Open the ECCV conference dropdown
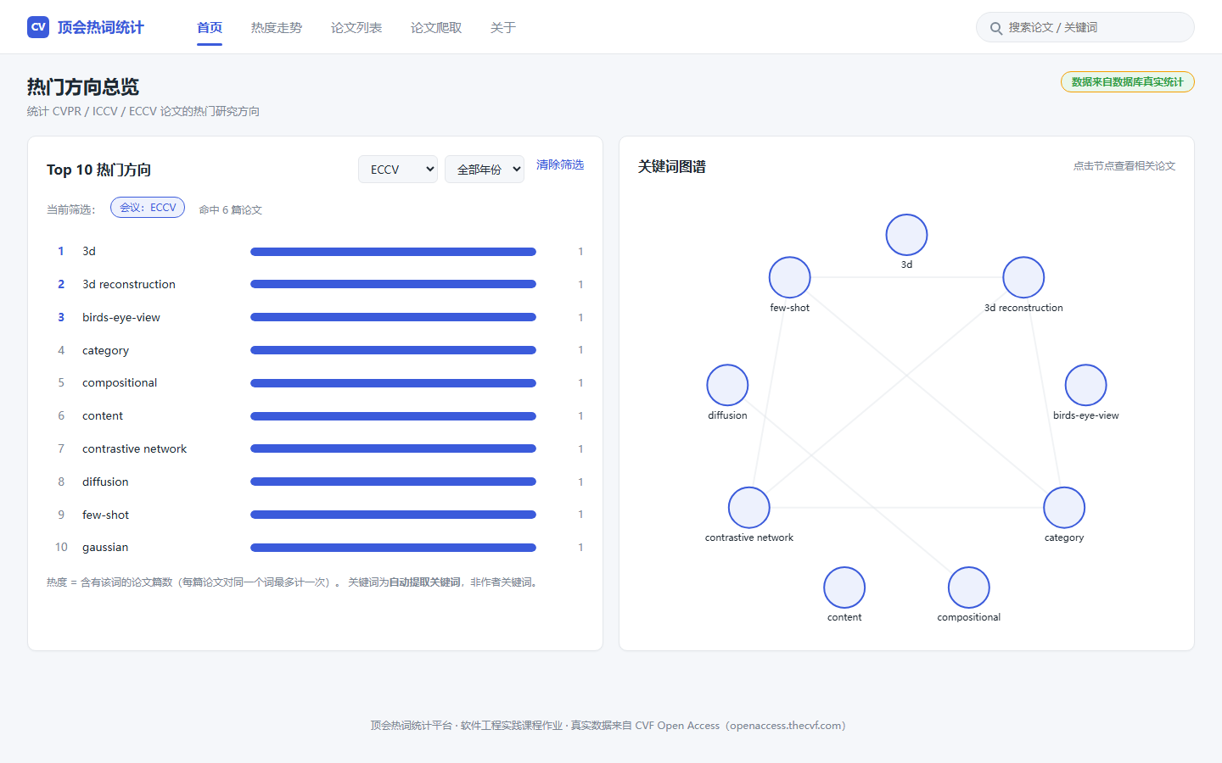Image resolution: width=1222 pixels, height=763 pixels. [x=398, y=169]
